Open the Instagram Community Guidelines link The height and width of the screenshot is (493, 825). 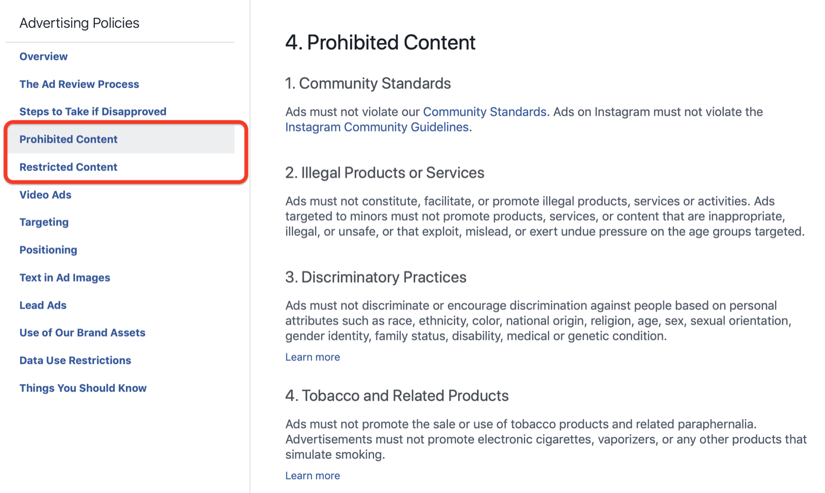[377, 127]
